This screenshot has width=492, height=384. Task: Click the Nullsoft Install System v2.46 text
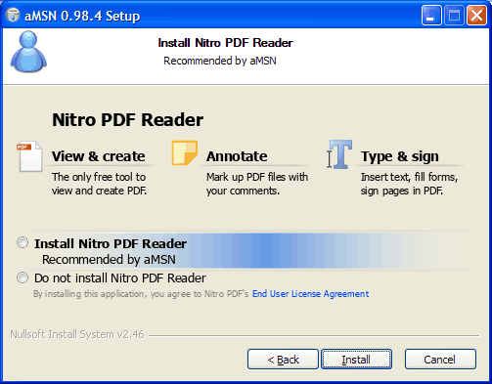click(77, 334)
